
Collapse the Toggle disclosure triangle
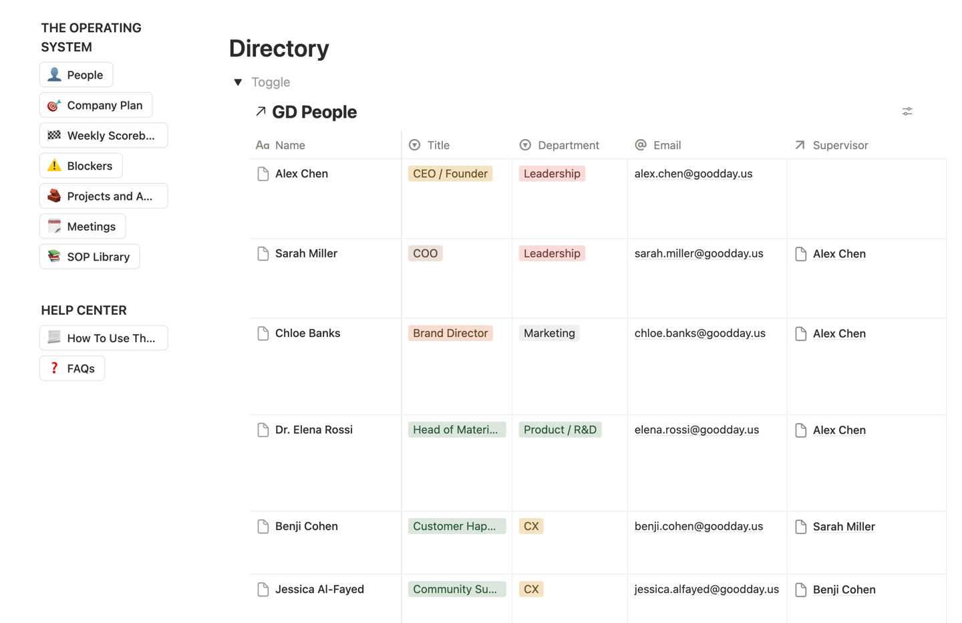click(238, 82)
